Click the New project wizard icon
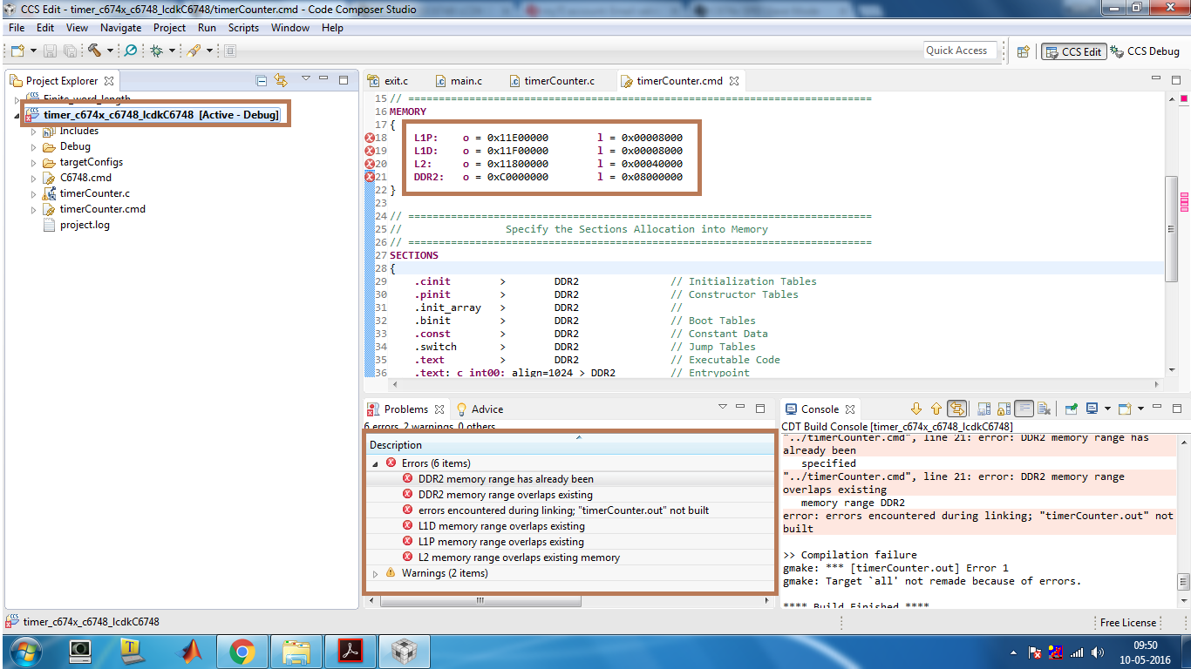The height and width of the screenshot is (669, 1191). point(17,51)
